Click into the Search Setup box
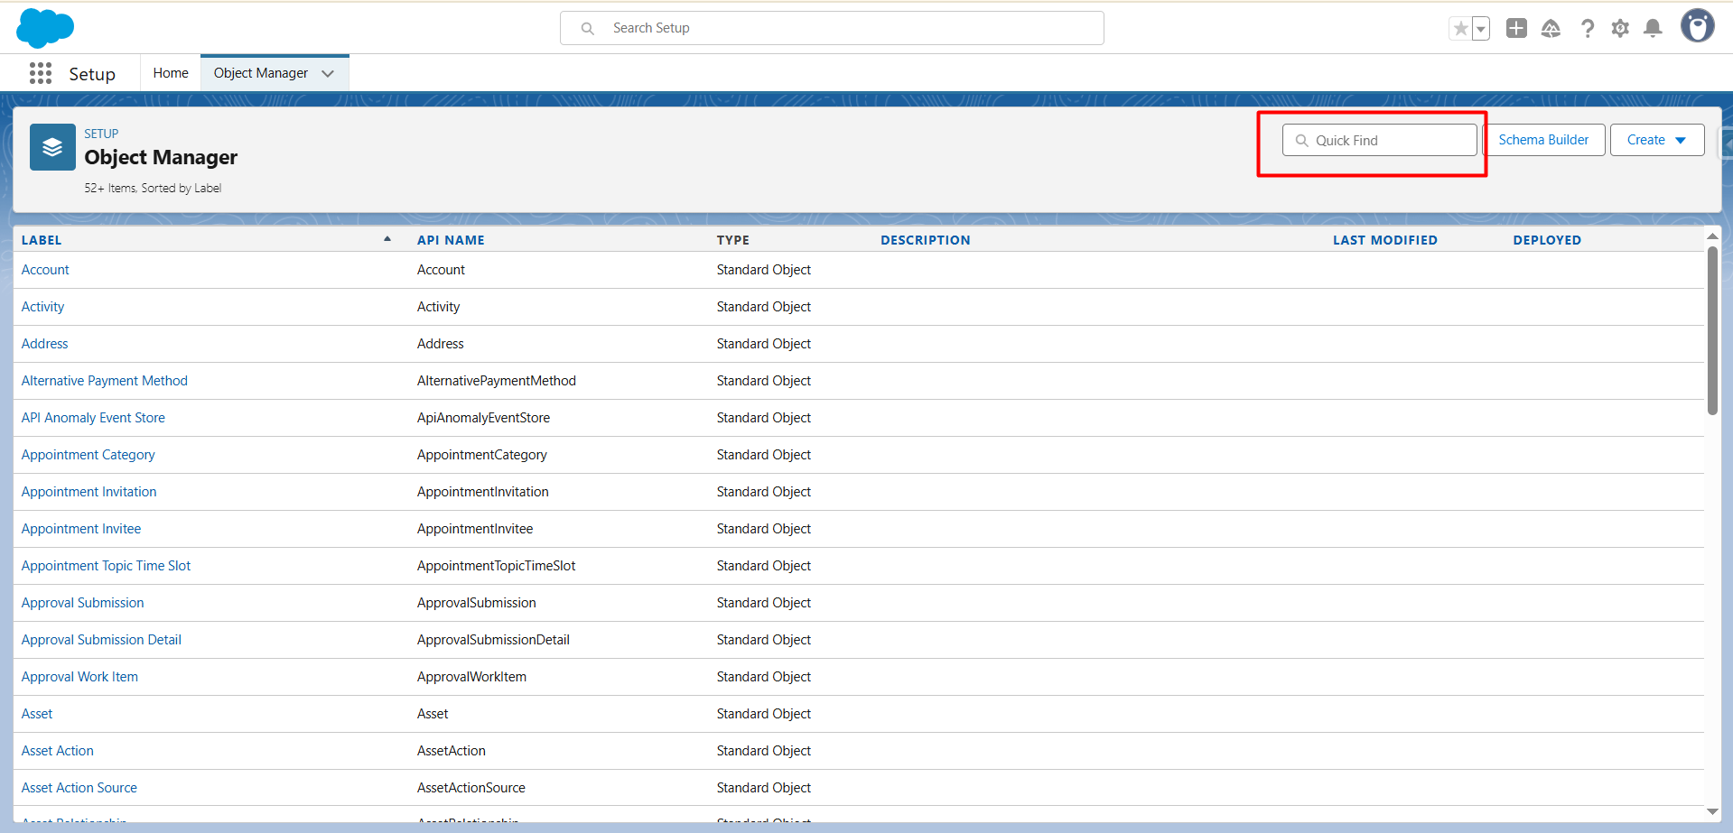1733x833 pixels. [x=831, y=28]
